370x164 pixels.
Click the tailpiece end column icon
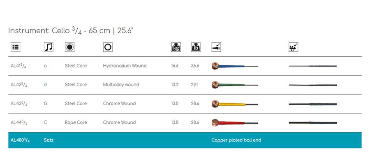click(216, 47)
